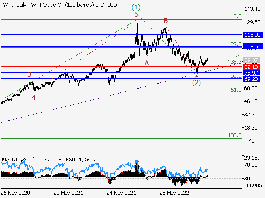Click the 26 Nov 2020 date label
Image resolution: width=265 pixels, height=198 pixels.
pyautogui.click(x=15, y=193)
